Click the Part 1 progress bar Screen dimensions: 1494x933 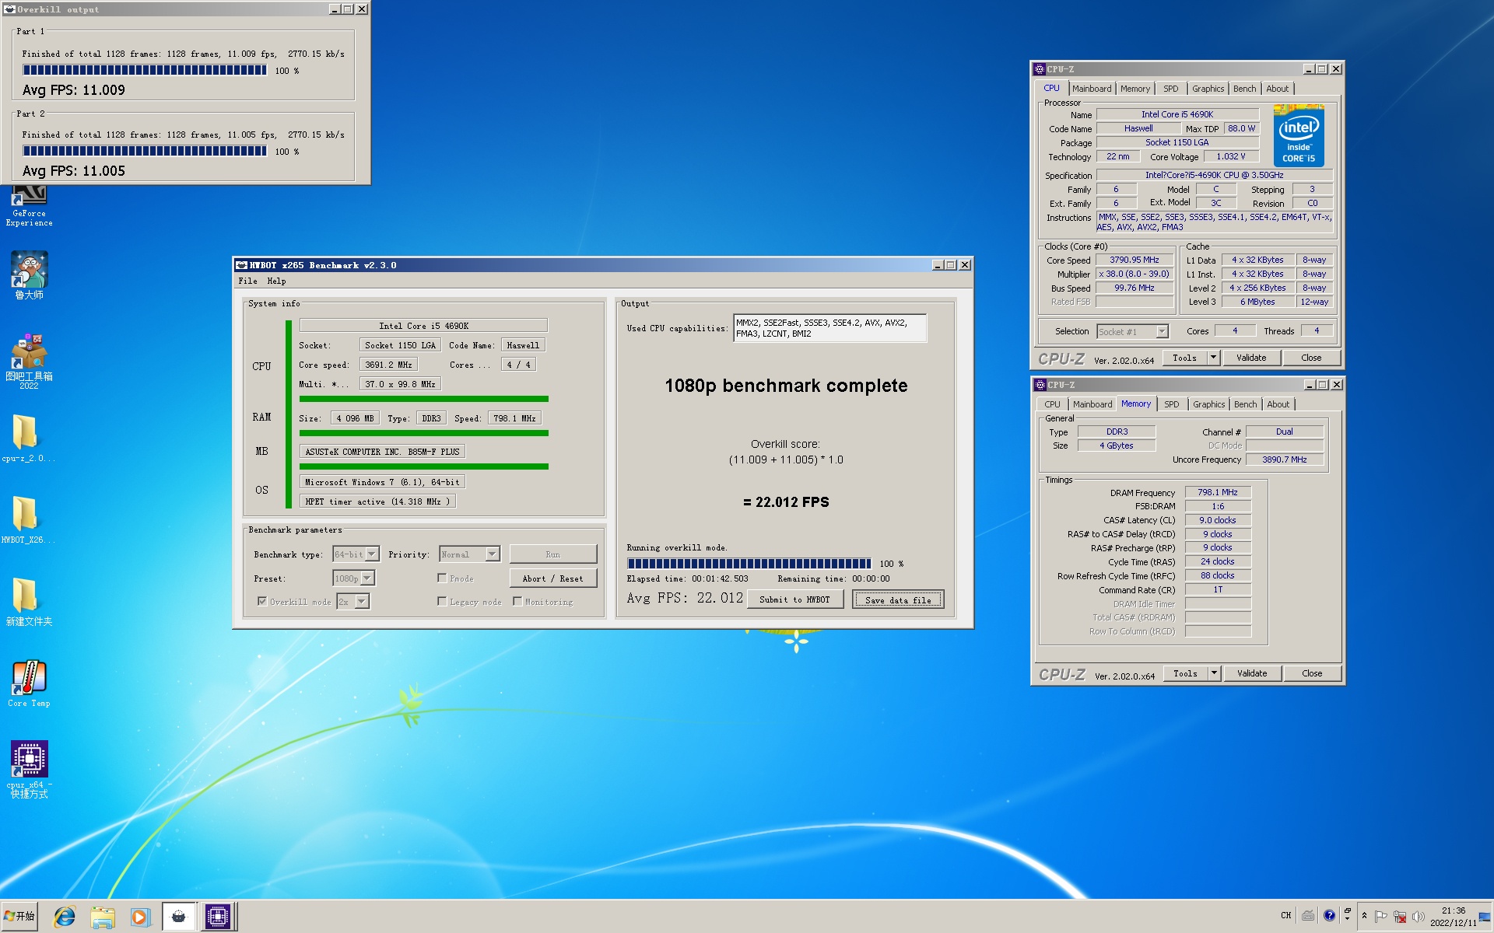[x=145, y=70]
